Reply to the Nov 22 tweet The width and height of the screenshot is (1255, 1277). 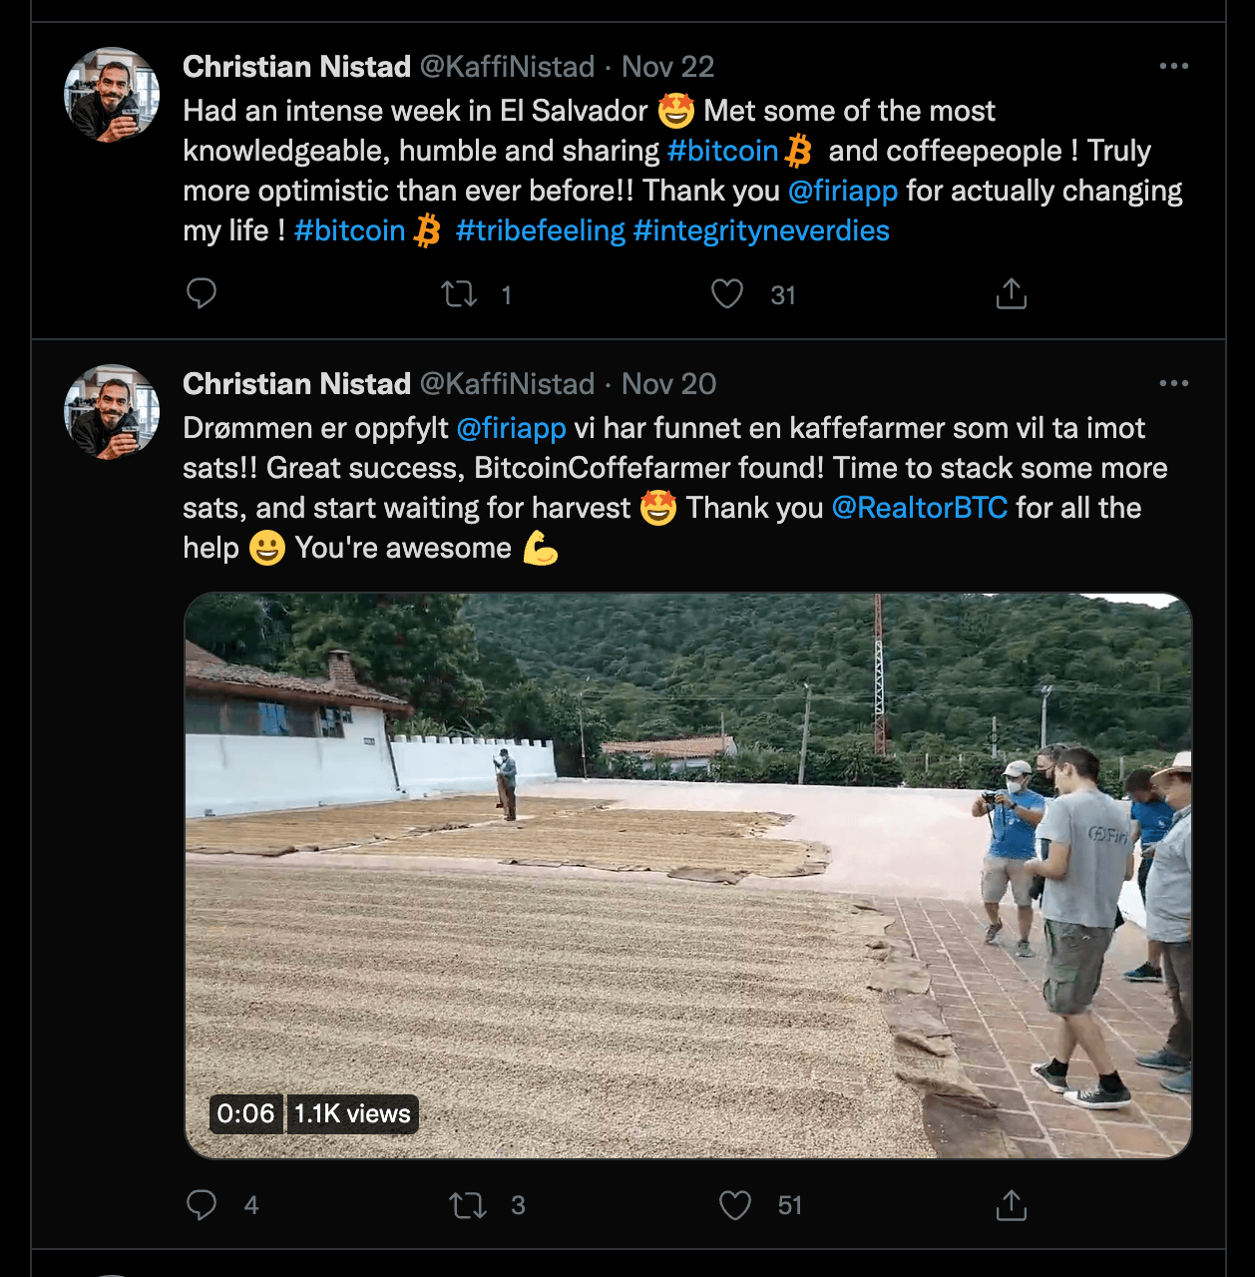pos(202,293)
